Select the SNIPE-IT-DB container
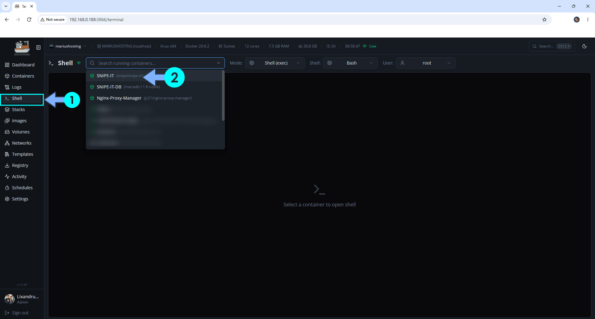 154,87
